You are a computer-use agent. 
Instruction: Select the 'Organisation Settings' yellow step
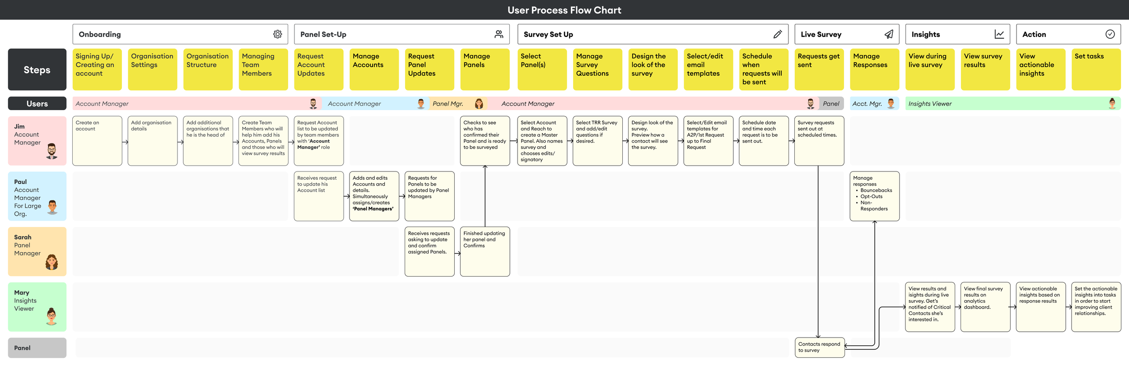point(153,69)
